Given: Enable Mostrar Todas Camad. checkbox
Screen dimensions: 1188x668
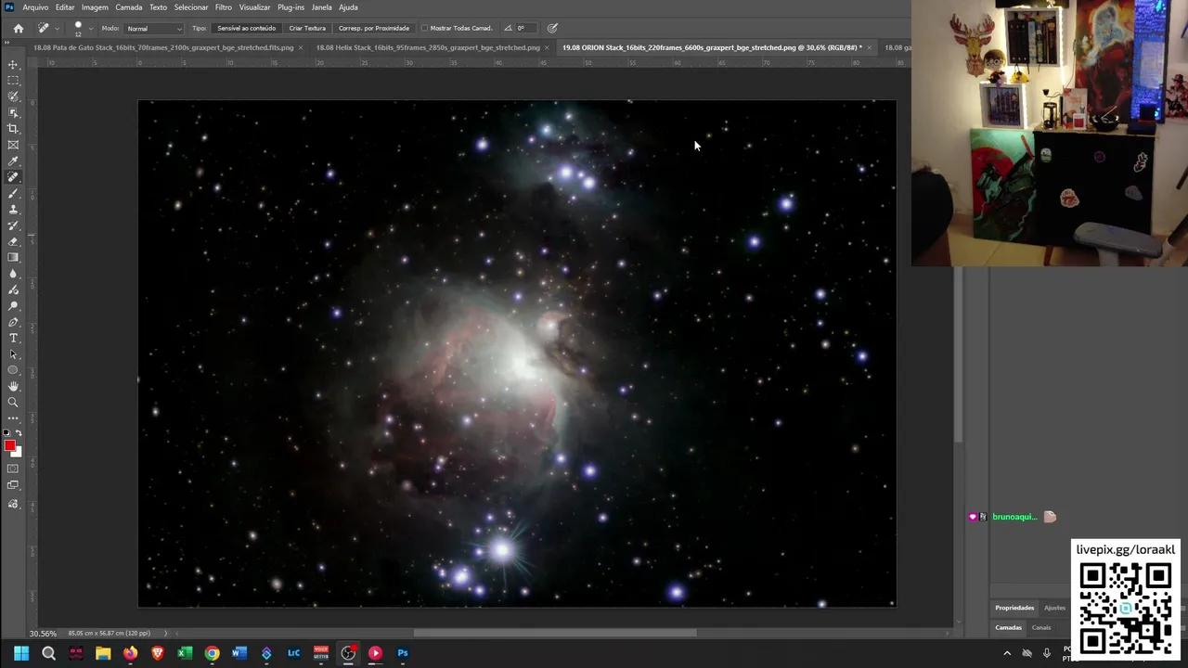Looking at the screenshot, I should pyautogui.click(x=425, y=28).
